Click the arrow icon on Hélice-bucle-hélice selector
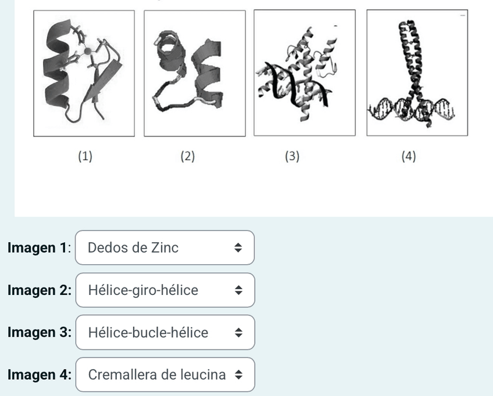 click(238, 333)
